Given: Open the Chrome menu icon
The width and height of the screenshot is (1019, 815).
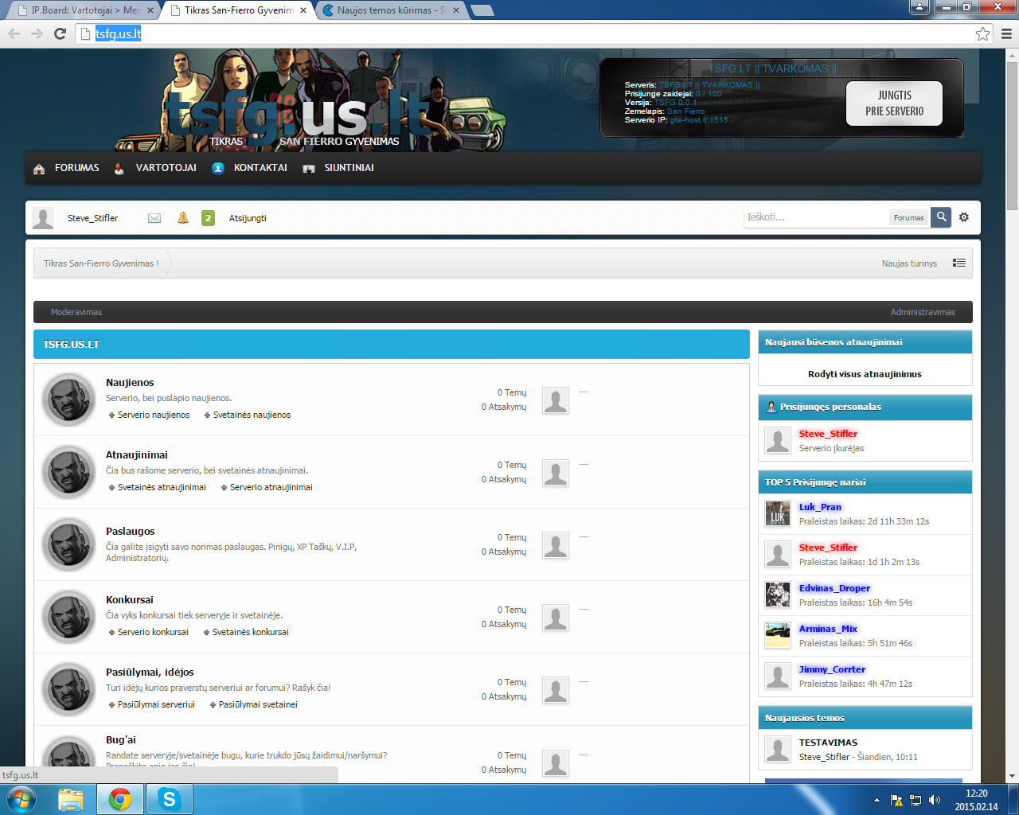Looking at the screenshot, I should tap(1006, 33).
